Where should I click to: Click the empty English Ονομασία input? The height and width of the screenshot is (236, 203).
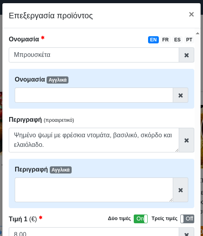point(94,95)
